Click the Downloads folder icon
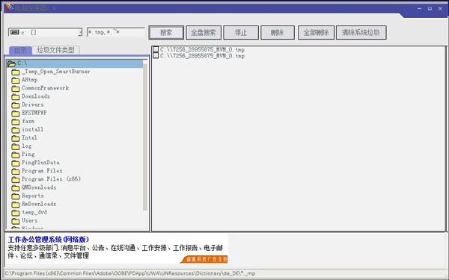 point(16,97)
